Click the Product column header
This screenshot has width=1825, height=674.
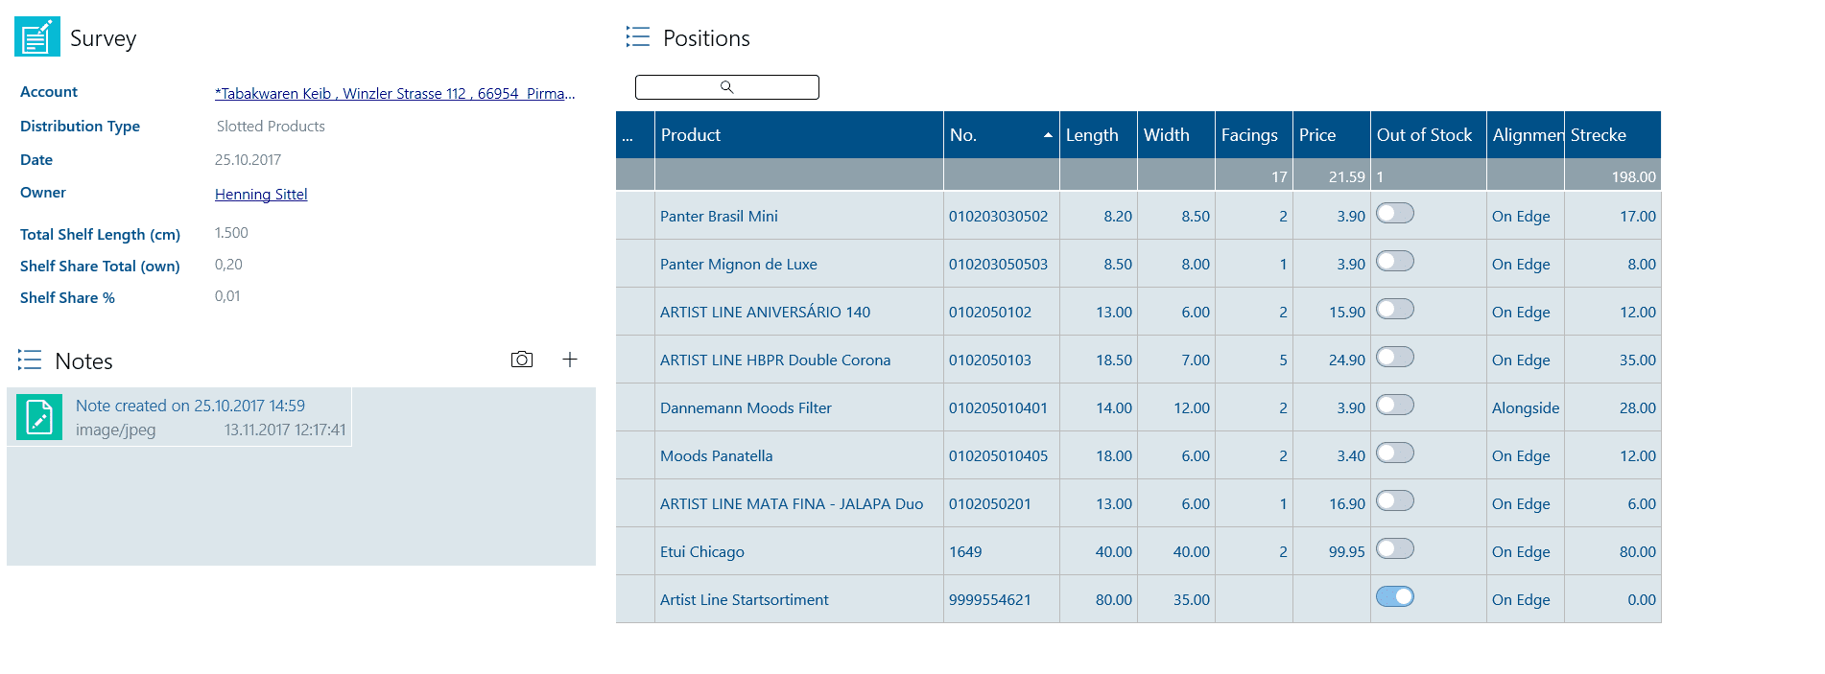point(799,135)
